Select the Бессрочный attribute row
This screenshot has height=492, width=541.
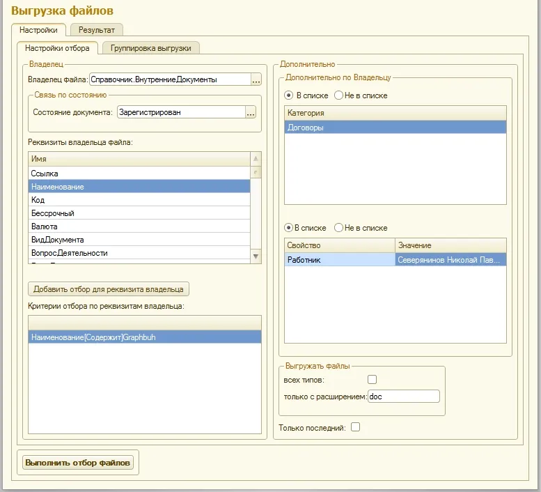139,213
